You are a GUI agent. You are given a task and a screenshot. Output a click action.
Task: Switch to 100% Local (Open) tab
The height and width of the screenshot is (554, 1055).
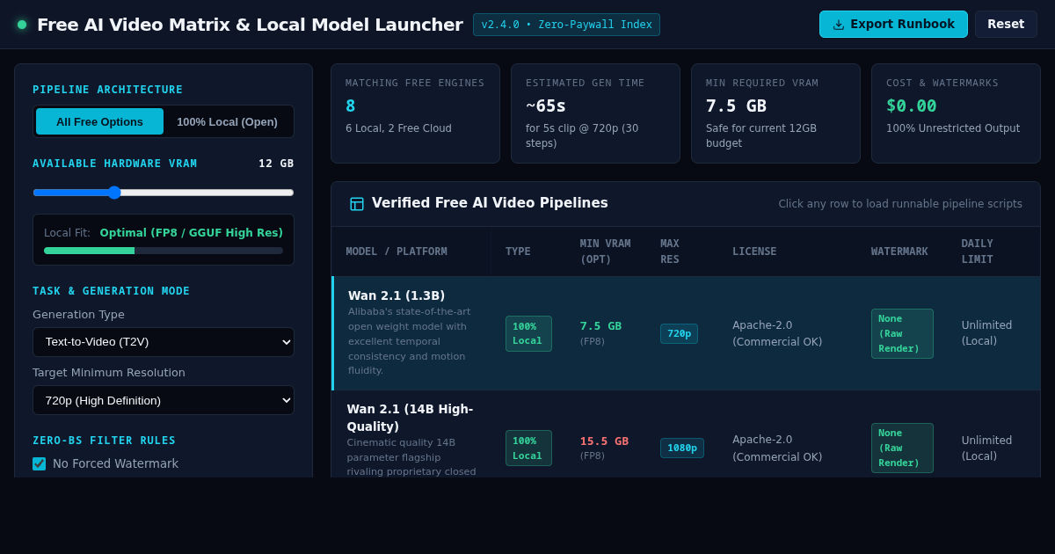pos(227,121)
